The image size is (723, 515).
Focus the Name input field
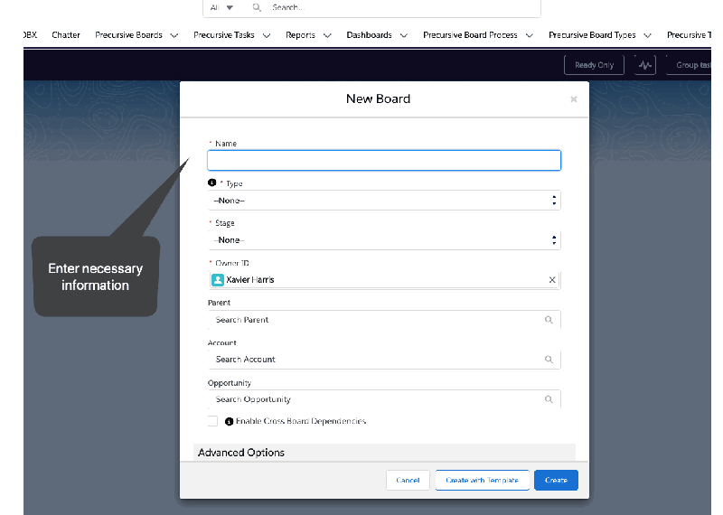click(383, 161)
